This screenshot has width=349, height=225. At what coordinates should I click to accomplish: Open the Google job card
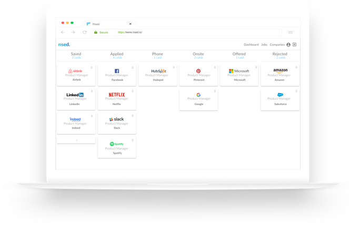pyautogui.click(x=198, y=99)
